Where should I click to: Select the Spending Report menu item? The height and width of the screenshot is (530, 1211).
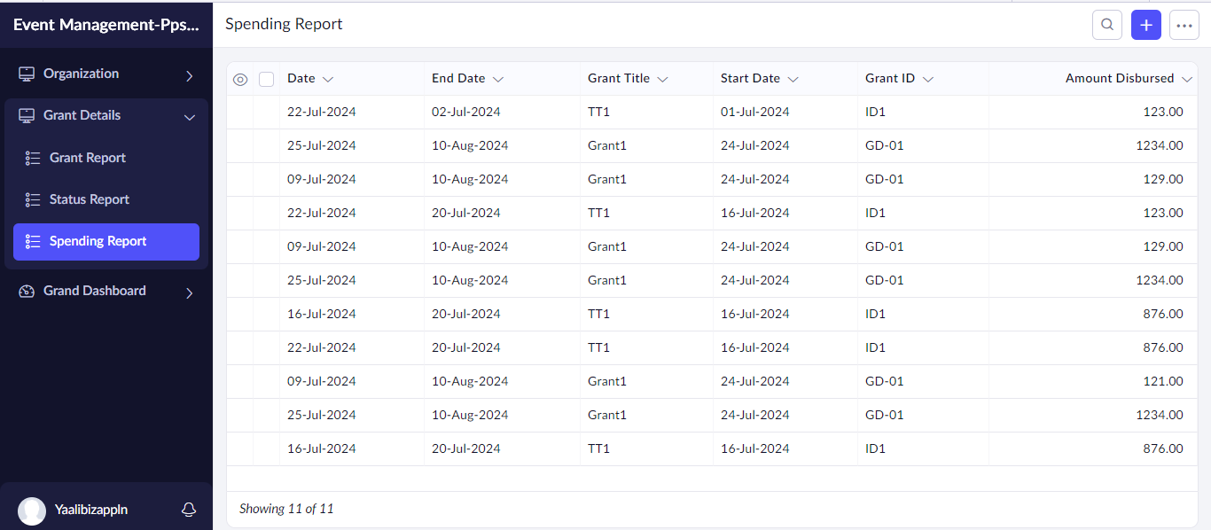click(x=98, y=241)
